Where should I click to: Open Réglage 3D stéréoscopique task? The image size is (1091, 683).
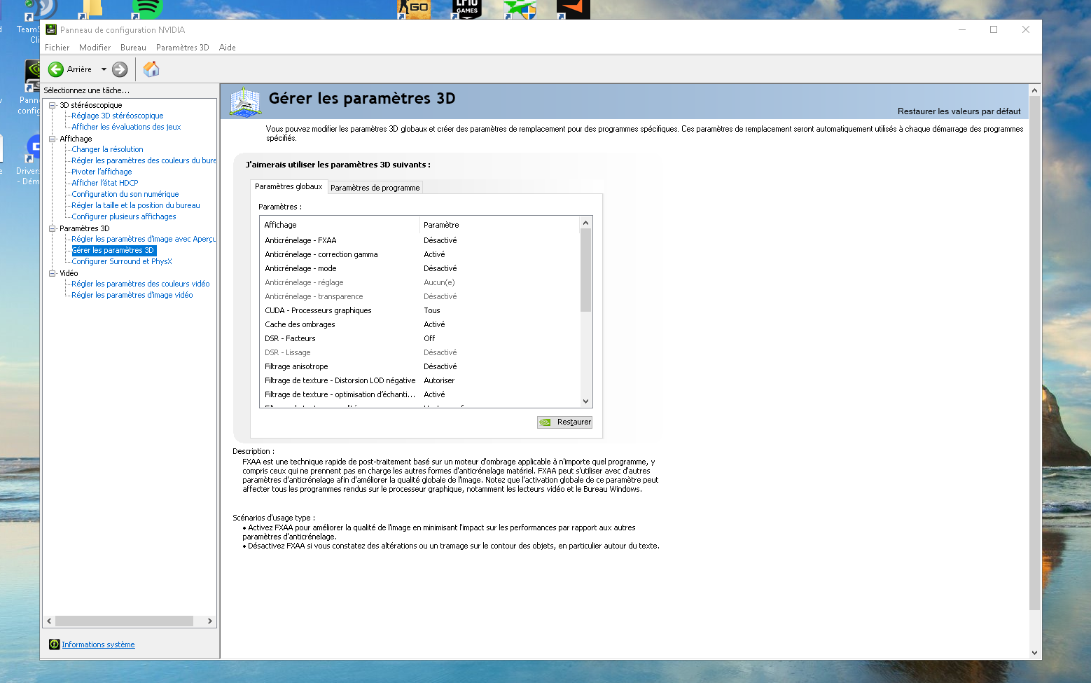point(118,116)
